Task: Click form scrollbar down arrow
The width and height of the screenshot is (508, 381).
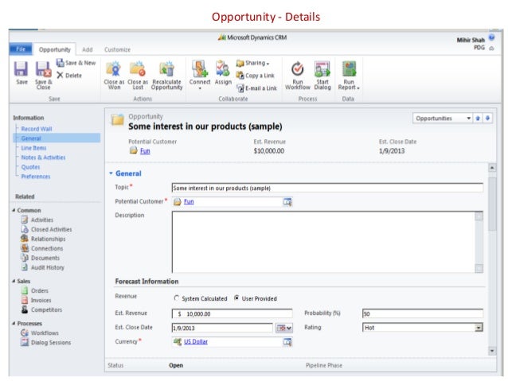Action: 492,351
